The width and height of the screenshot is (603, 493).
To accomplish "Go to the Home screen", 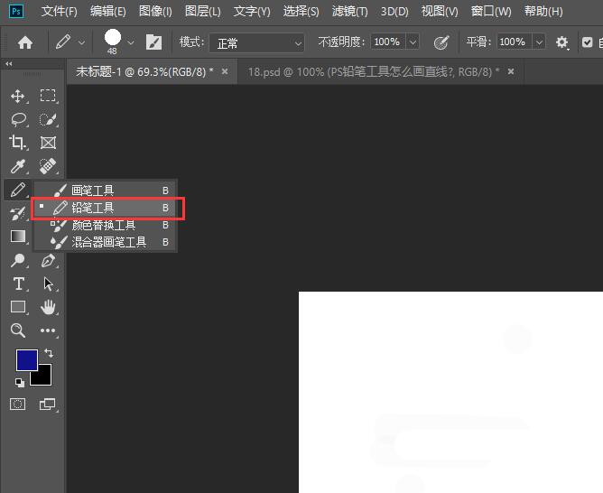I will click(x=25, y=42).
